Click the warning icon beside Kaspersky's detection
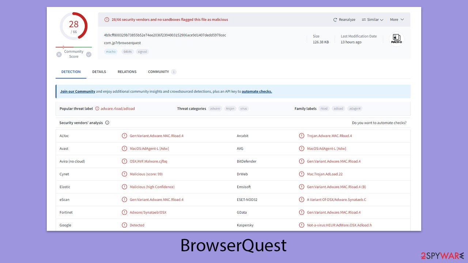 [x=302, y=225]
